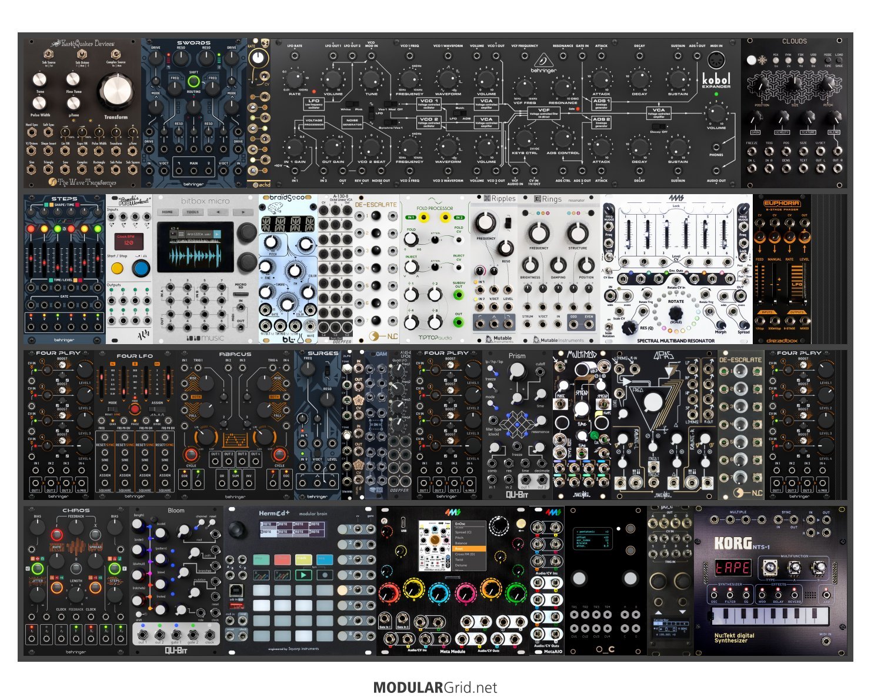
Task: Click the large Transform knob on Wave Transformer
Action: pyautogui.click(x=116, y=91)
